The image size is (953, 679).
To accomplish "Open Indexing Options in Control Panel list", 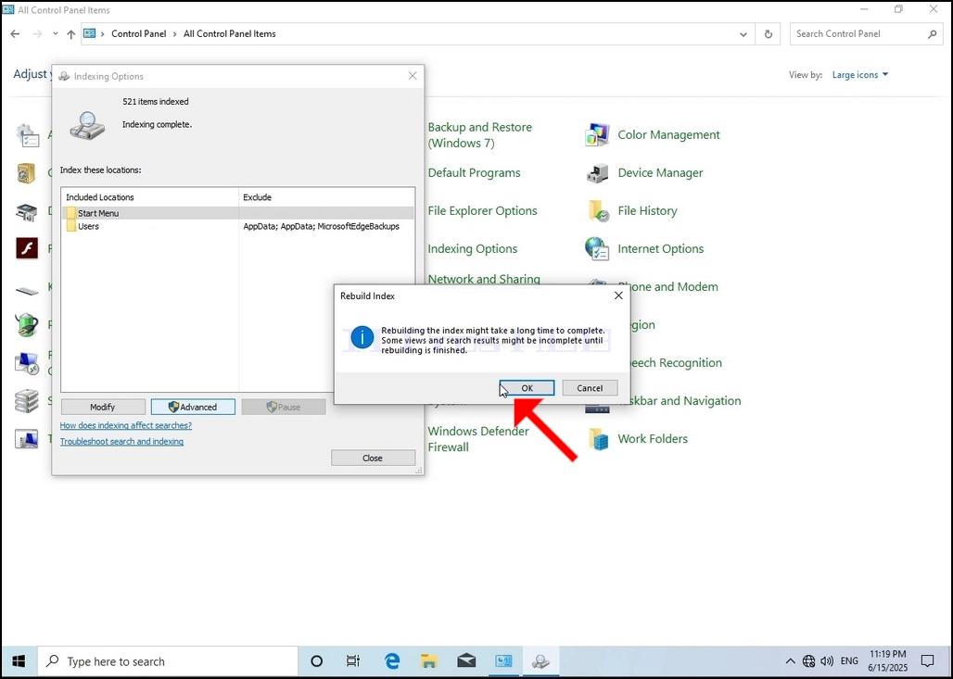I will pyautogui.click(x=472, y=249).
